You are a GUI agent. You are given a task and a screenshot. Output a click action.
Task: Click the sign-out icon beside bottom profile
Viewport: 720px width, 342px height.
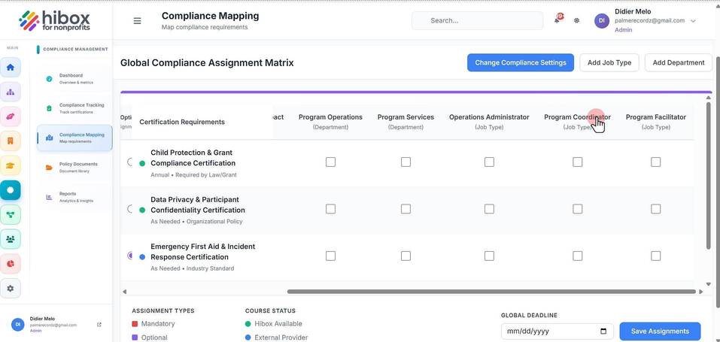click(99, 325)
